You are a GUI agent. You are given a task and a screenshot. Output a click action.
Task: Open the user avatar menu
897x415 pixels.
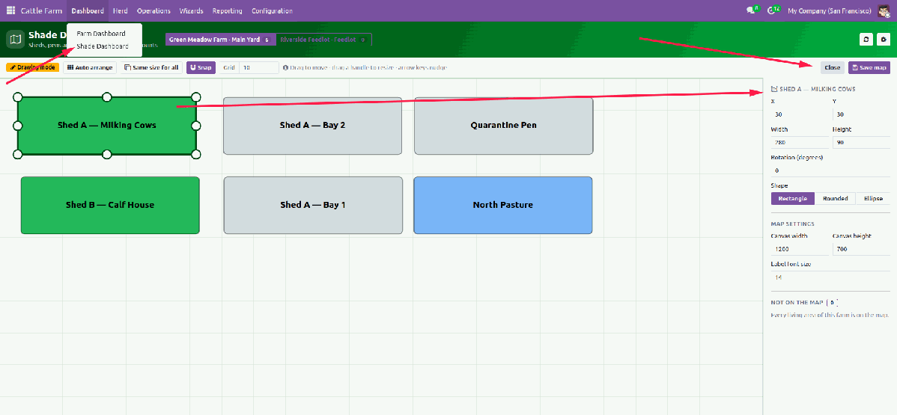pos(884,11)
